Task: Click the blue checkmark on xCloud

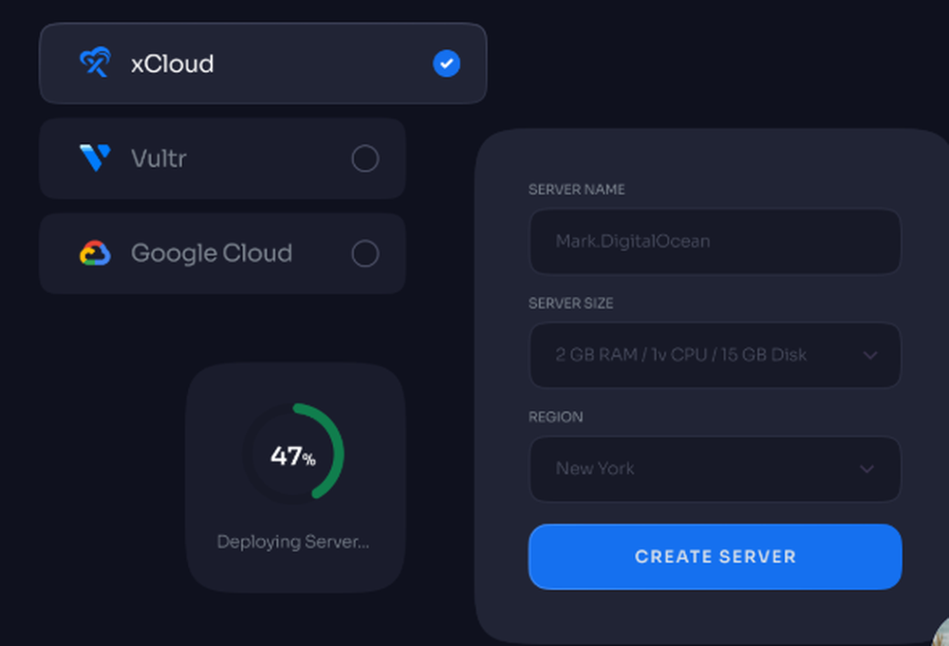Action: point(446,64)
